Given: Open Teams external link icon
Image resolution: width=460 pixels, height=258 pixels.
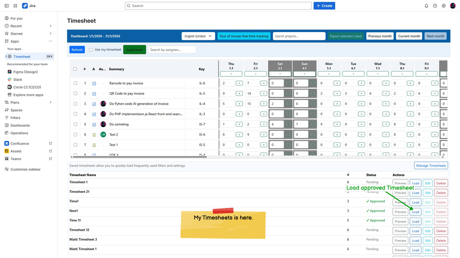Looking at the screenshot, I should click(51, 158).
